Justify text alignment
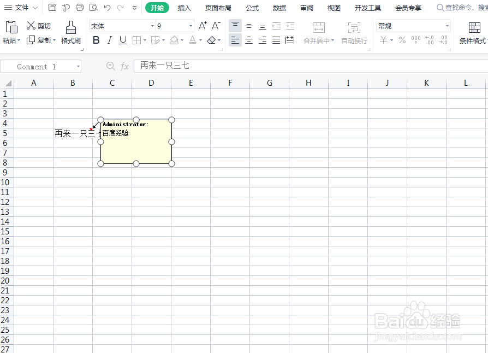The height and width of the screenshot is (353, 488). click(276, 40)
